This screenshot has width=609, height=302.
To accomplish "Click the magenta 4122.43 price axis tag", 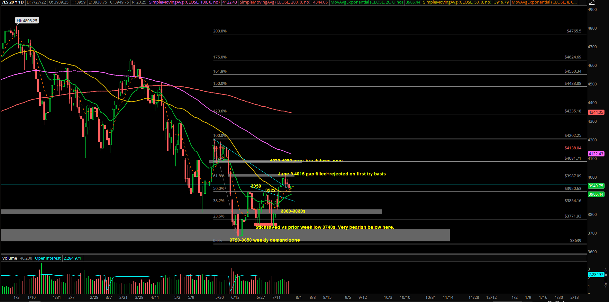I will 596,154.
